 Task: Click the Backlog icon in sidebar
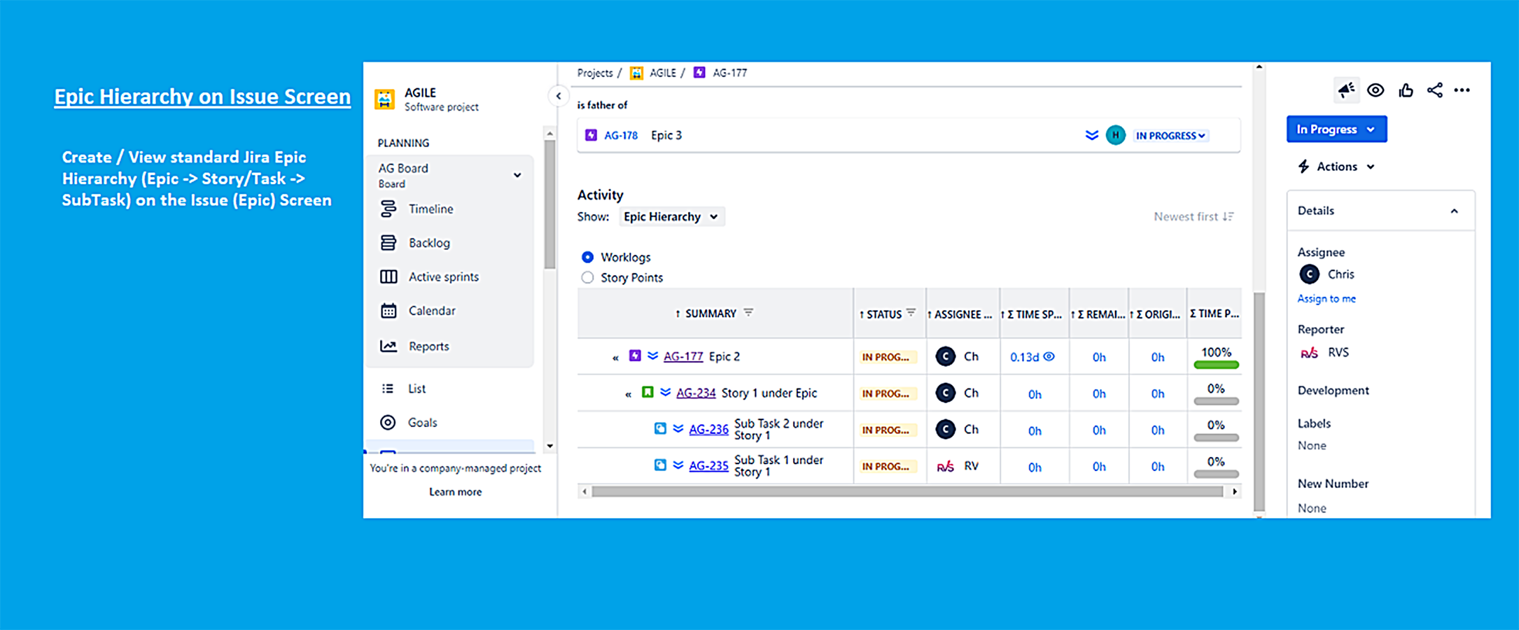[x=388, y=243]
